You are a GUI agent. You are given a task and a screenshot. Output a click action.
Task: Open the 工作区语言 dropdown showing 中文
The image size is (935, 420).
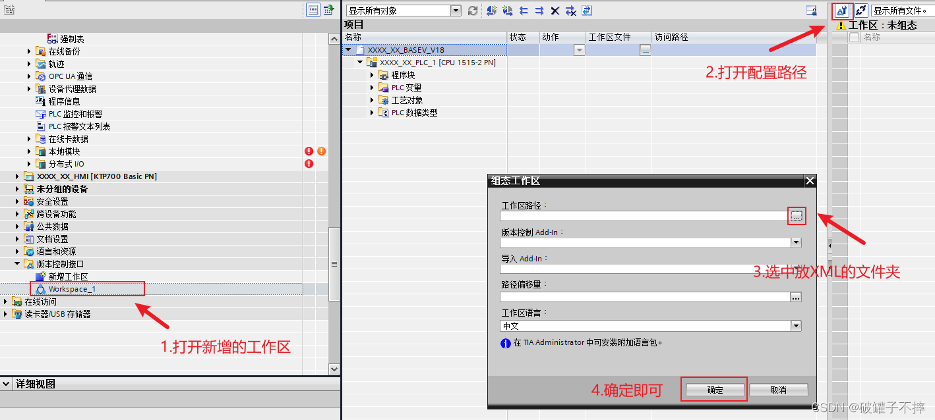796,326
